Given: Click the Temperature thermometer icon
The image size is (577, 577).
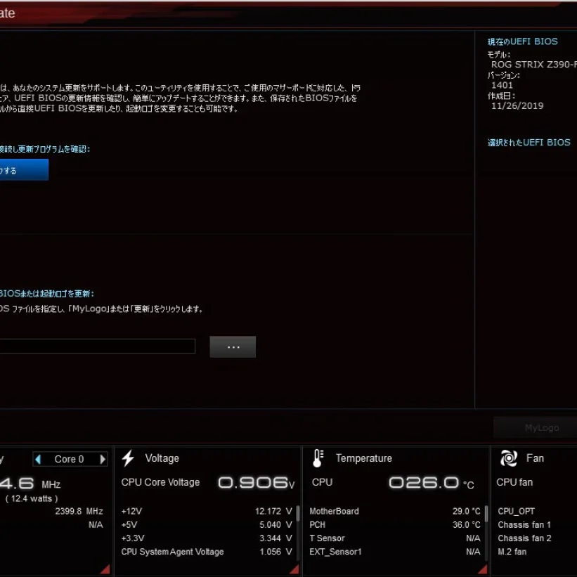Looking at the screenshot, I should tap(318, 458).
